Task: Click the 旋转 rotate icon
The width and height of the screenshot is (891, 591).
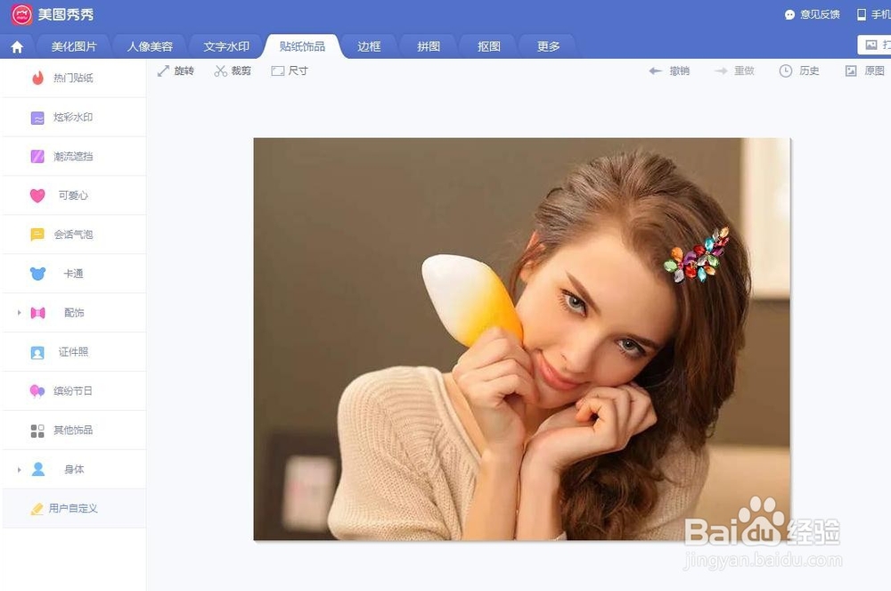Action: click(x=164, y=71)
